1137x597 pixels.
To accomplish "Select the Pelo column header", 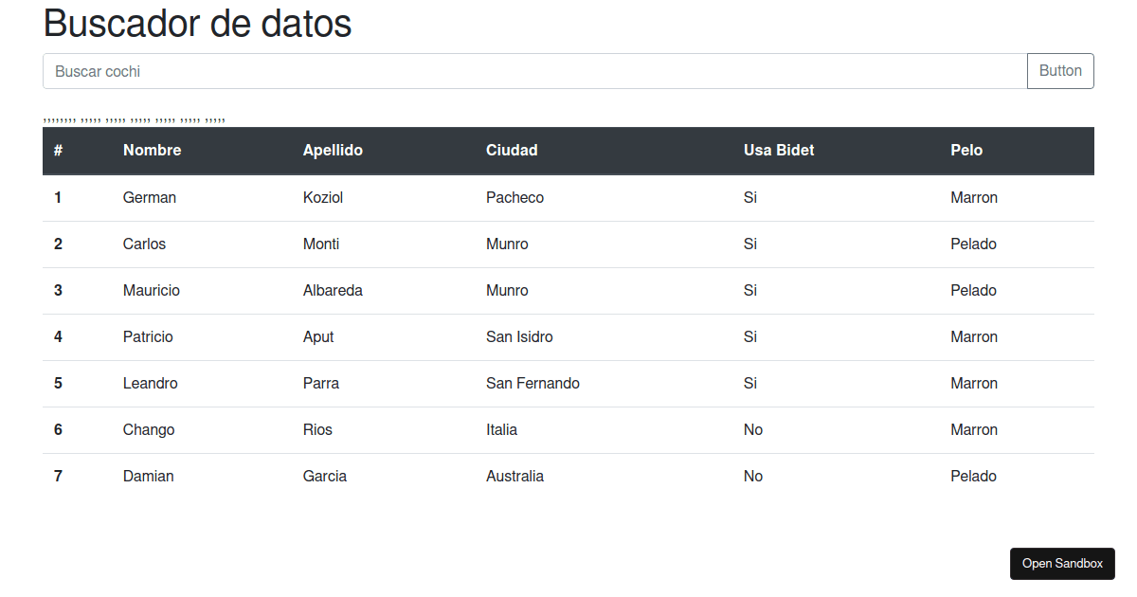I will 966,150.
